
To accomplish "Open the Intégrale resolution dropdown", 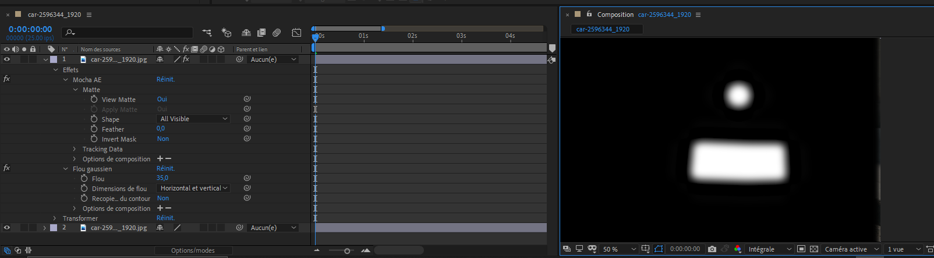I will (770, 249).
